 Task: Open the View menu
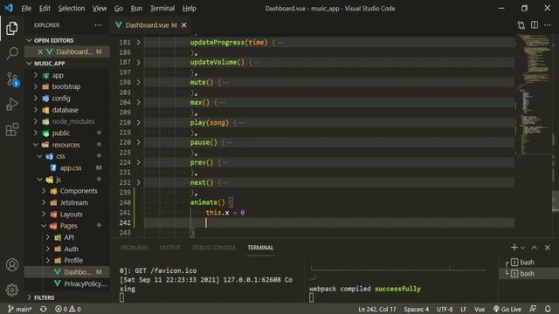tap(100, 8)
